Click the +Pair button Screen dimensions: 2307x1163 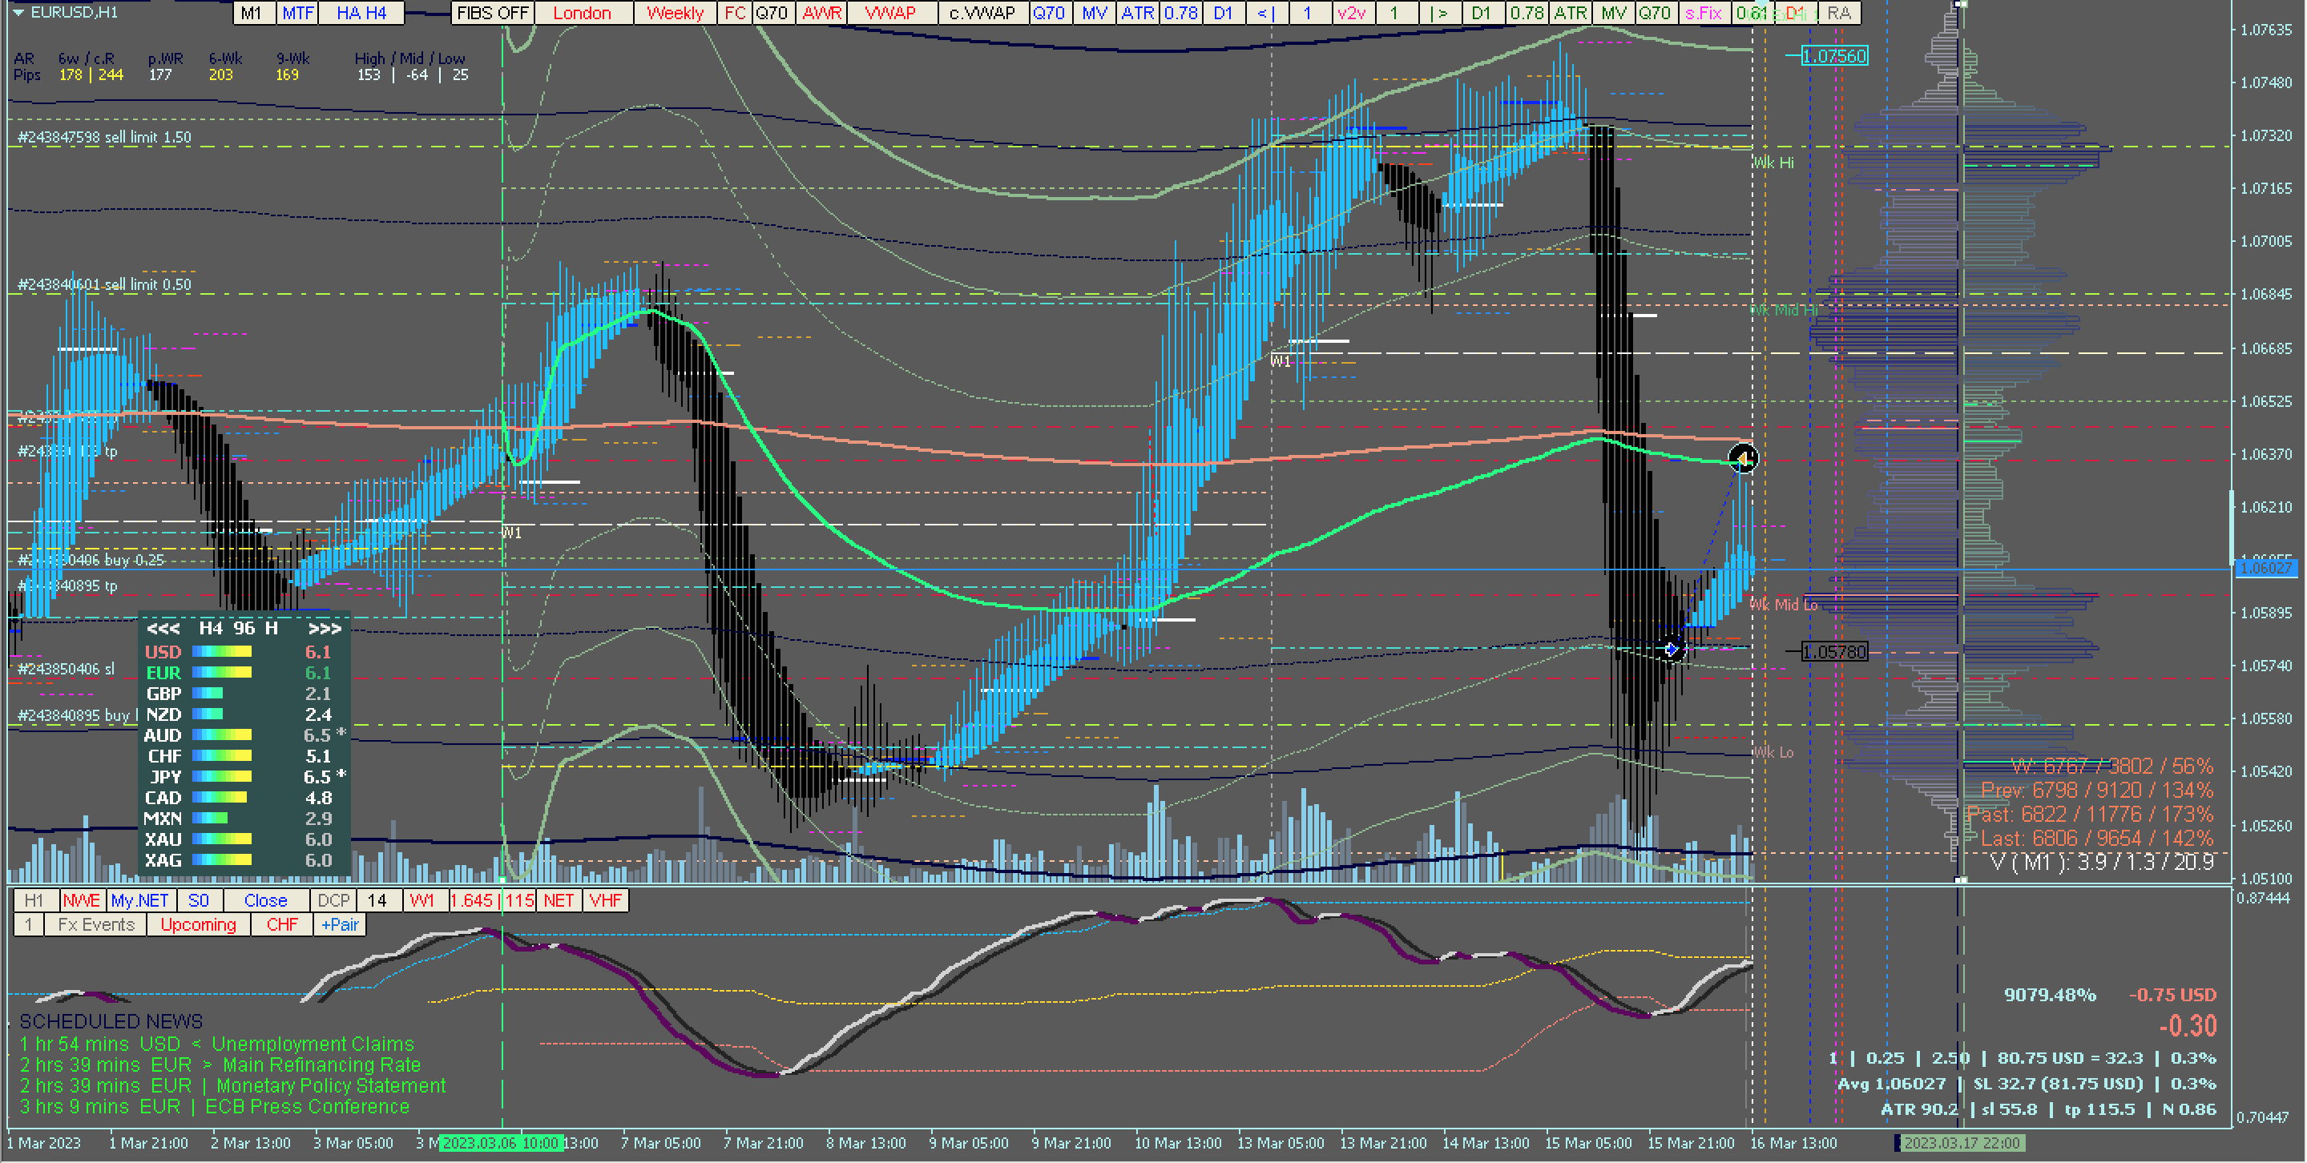tap(340, 925)
